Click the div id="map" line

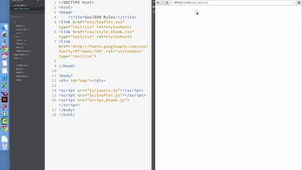point(82,81)
